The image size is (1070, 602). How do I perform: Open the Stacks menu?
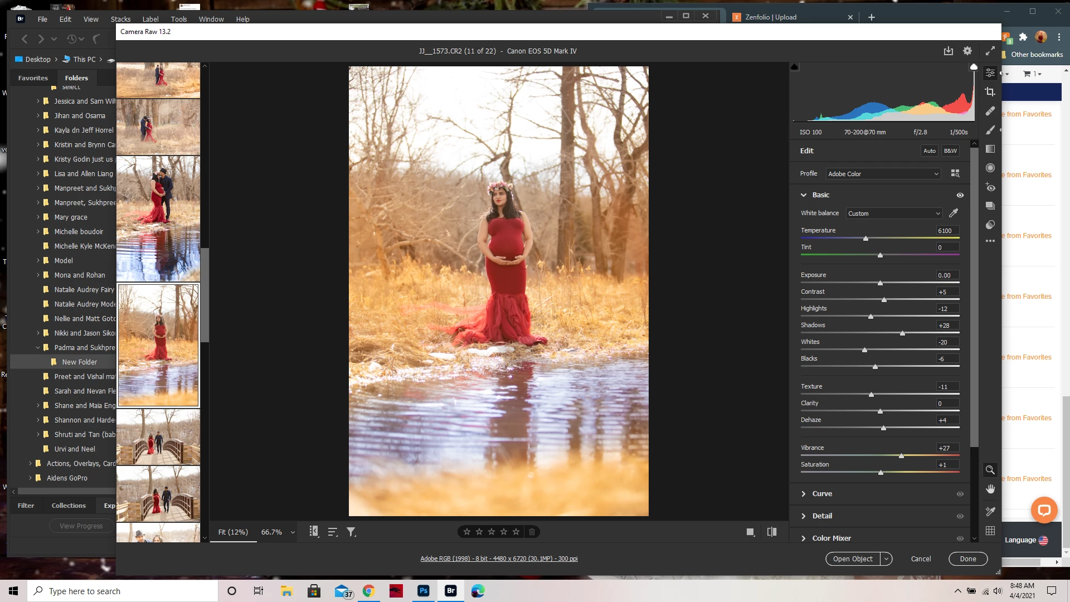tap(120, 19)
